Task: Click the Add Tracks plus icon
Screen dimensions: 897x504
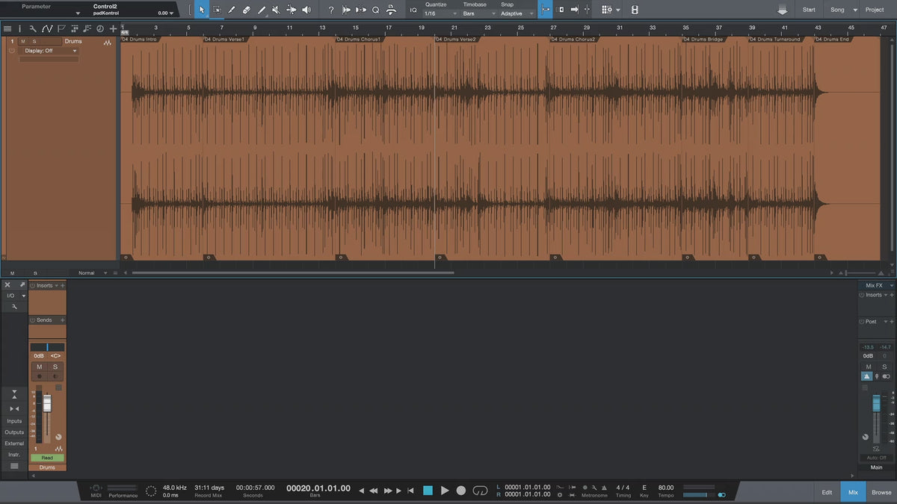Action: [x=113, y=28]
